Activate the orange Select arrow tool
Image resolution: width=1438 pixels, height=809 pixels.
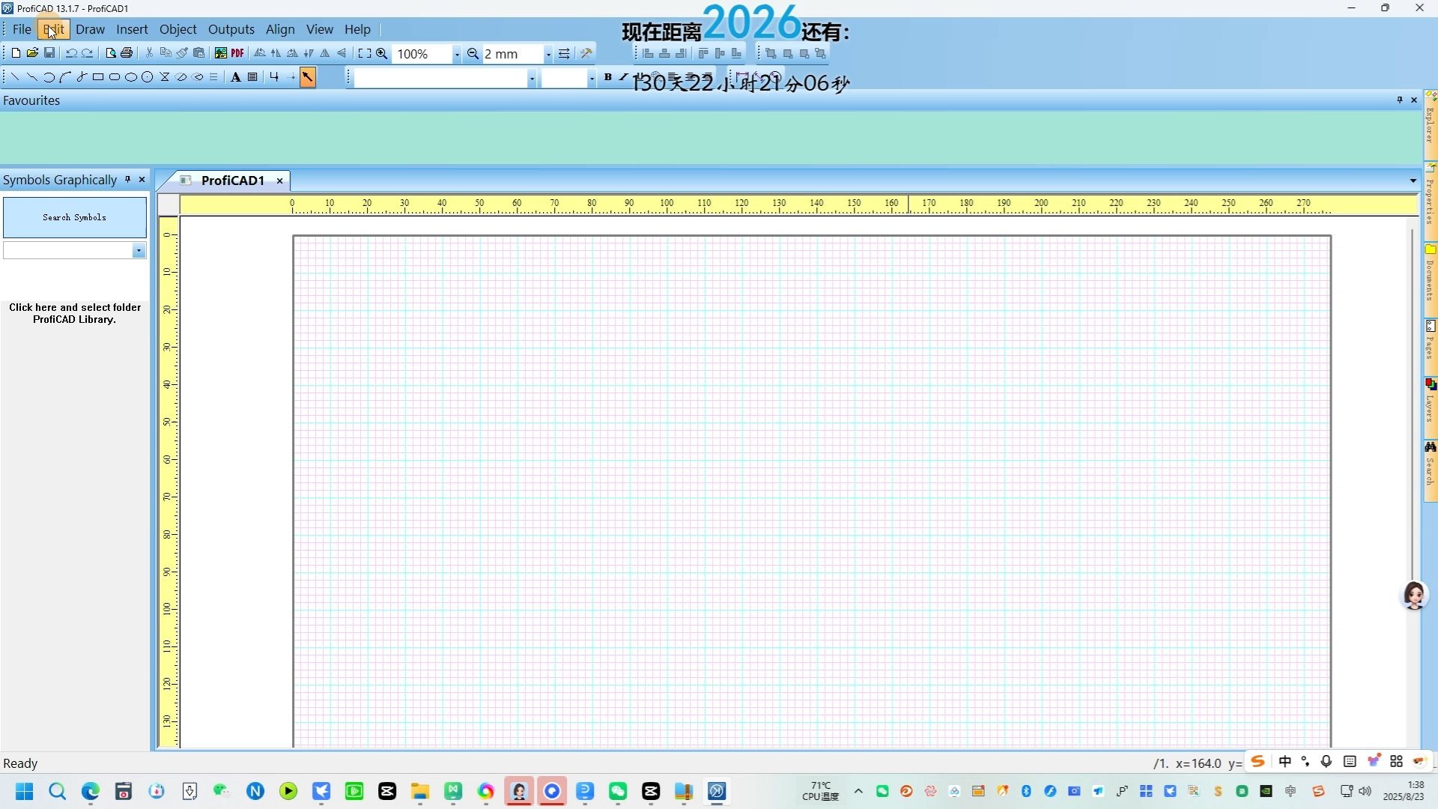click(308, 76)
